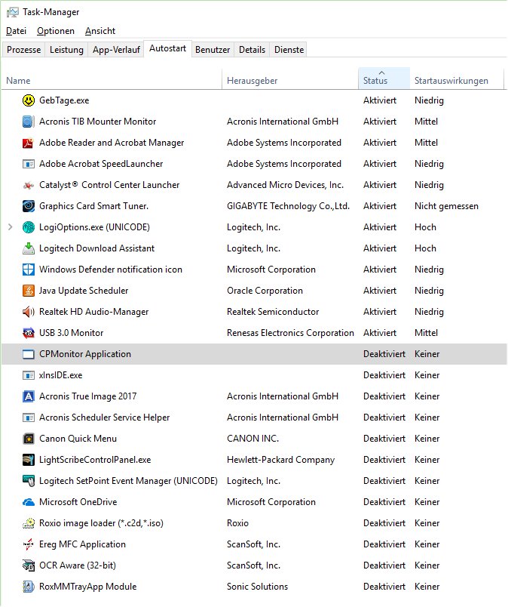Click 'Deaktiviert' status of Microsoft OneDrive
The height and width of the screenshot is (607, 508).
[384, 502]
